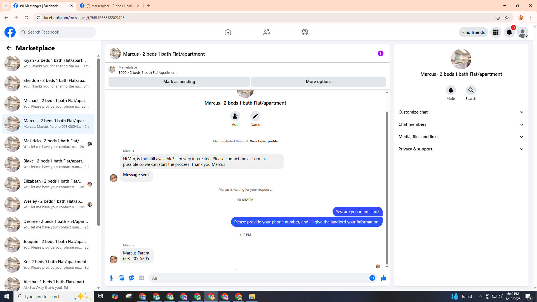
Task: Attach a photo using the image icon
Action: 121,278
